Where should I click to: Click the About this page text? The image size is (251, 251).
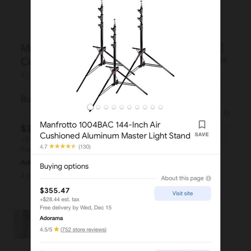point(182,178)
